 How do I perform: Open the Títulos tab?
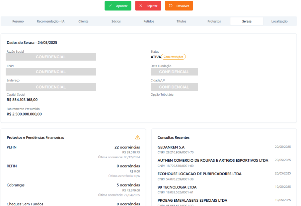(181, 22)
